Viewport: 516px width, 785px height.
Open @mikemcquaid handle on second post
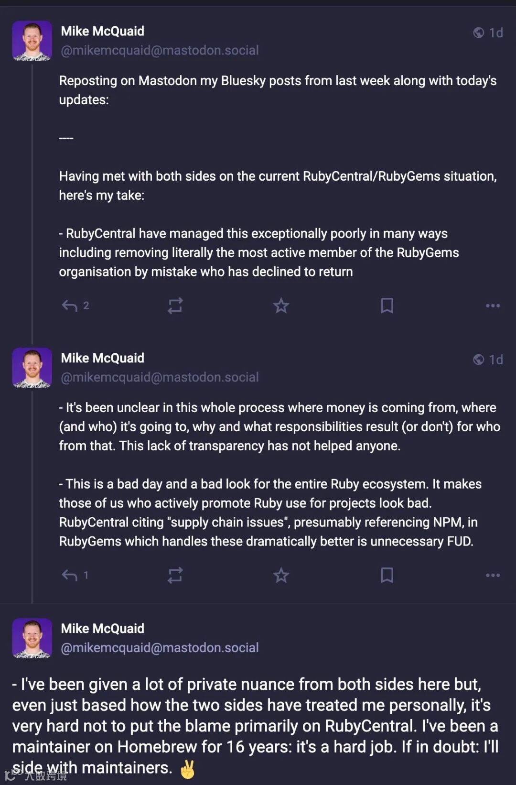[x=160, y=377]
